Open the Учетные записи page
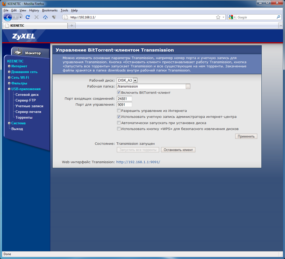 29,106
